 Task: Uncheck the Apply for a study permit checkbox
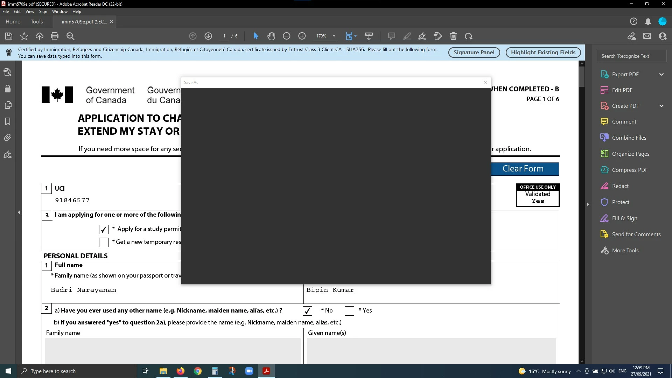point(104,229)
